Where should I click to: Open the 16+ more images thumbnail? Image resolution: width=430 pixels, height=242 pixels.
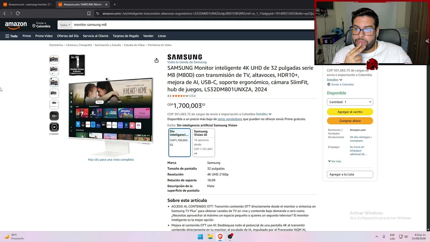click(x=54, y=116)
